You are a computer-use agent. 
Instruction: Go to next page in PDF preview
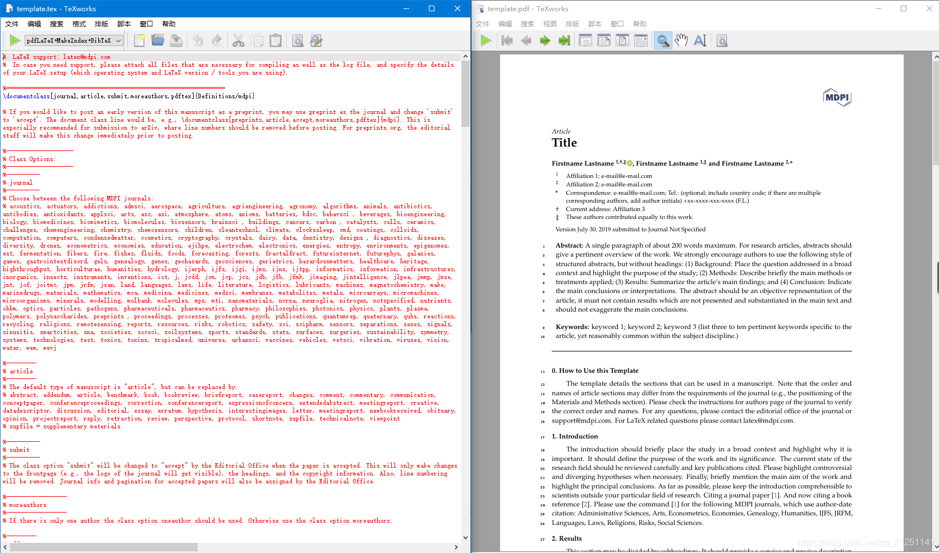[545, 40]
